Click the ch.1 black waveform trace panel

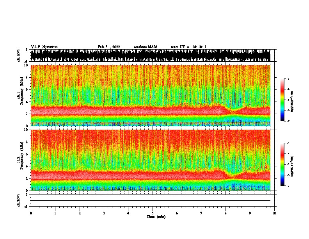(x=151, y=55)
